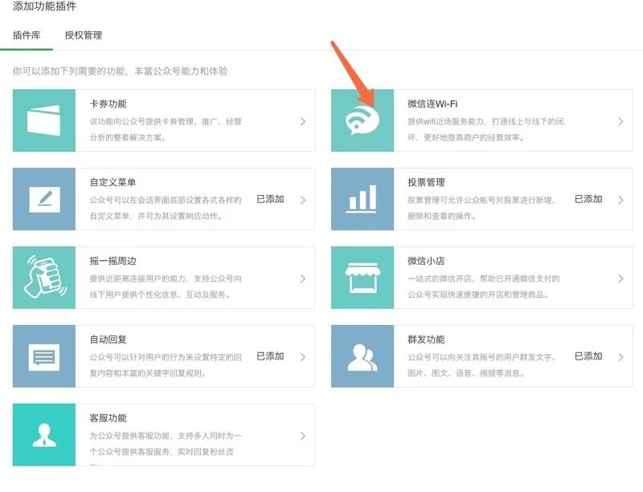Viewport: 643px width, 492px height.
Task: Expand the 卡券功能 card chevron
Action: click(x=304, y=120)
